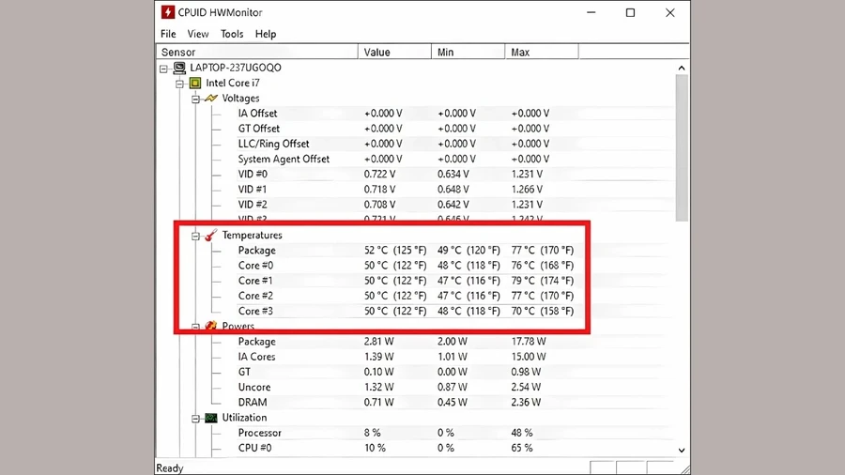Minimize the HWMonitor window
The image size is (845, 475).
(591, 12)
